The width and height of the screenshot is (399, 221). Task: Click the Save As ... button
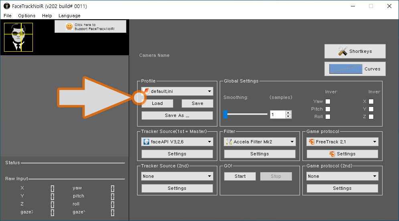[177, 115]
